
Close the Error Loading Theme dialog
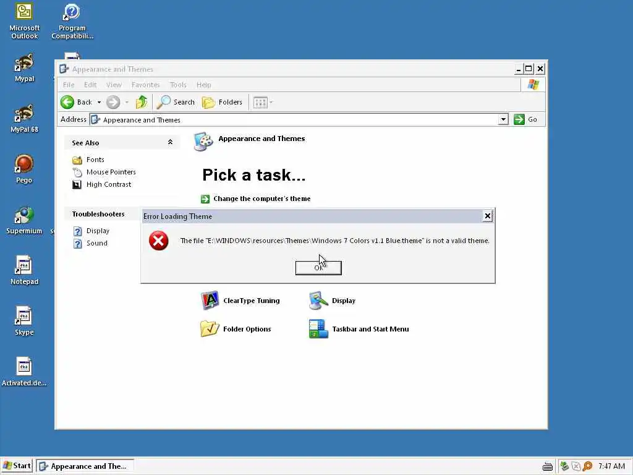487,216
